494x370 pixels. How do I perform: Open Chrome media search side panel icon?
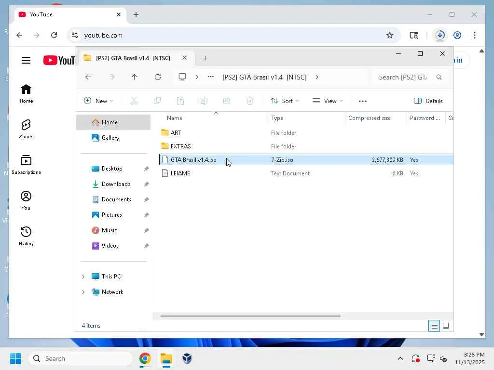(x=413, y=35)
